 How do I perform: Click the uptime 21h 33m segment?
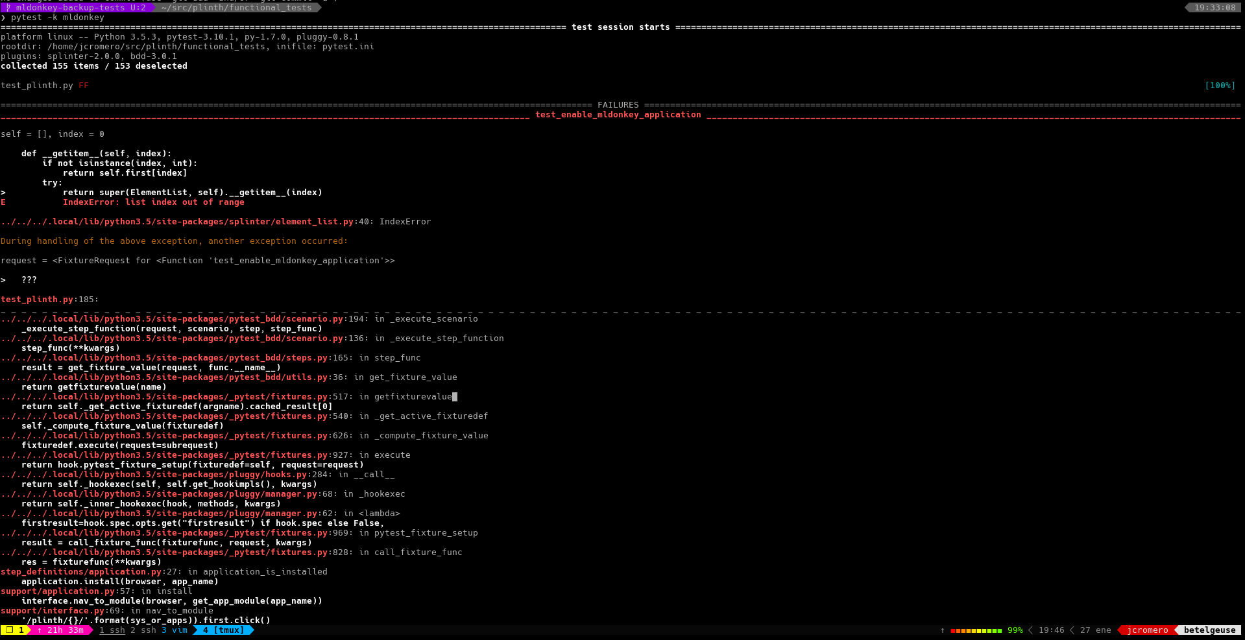[60, 630]
